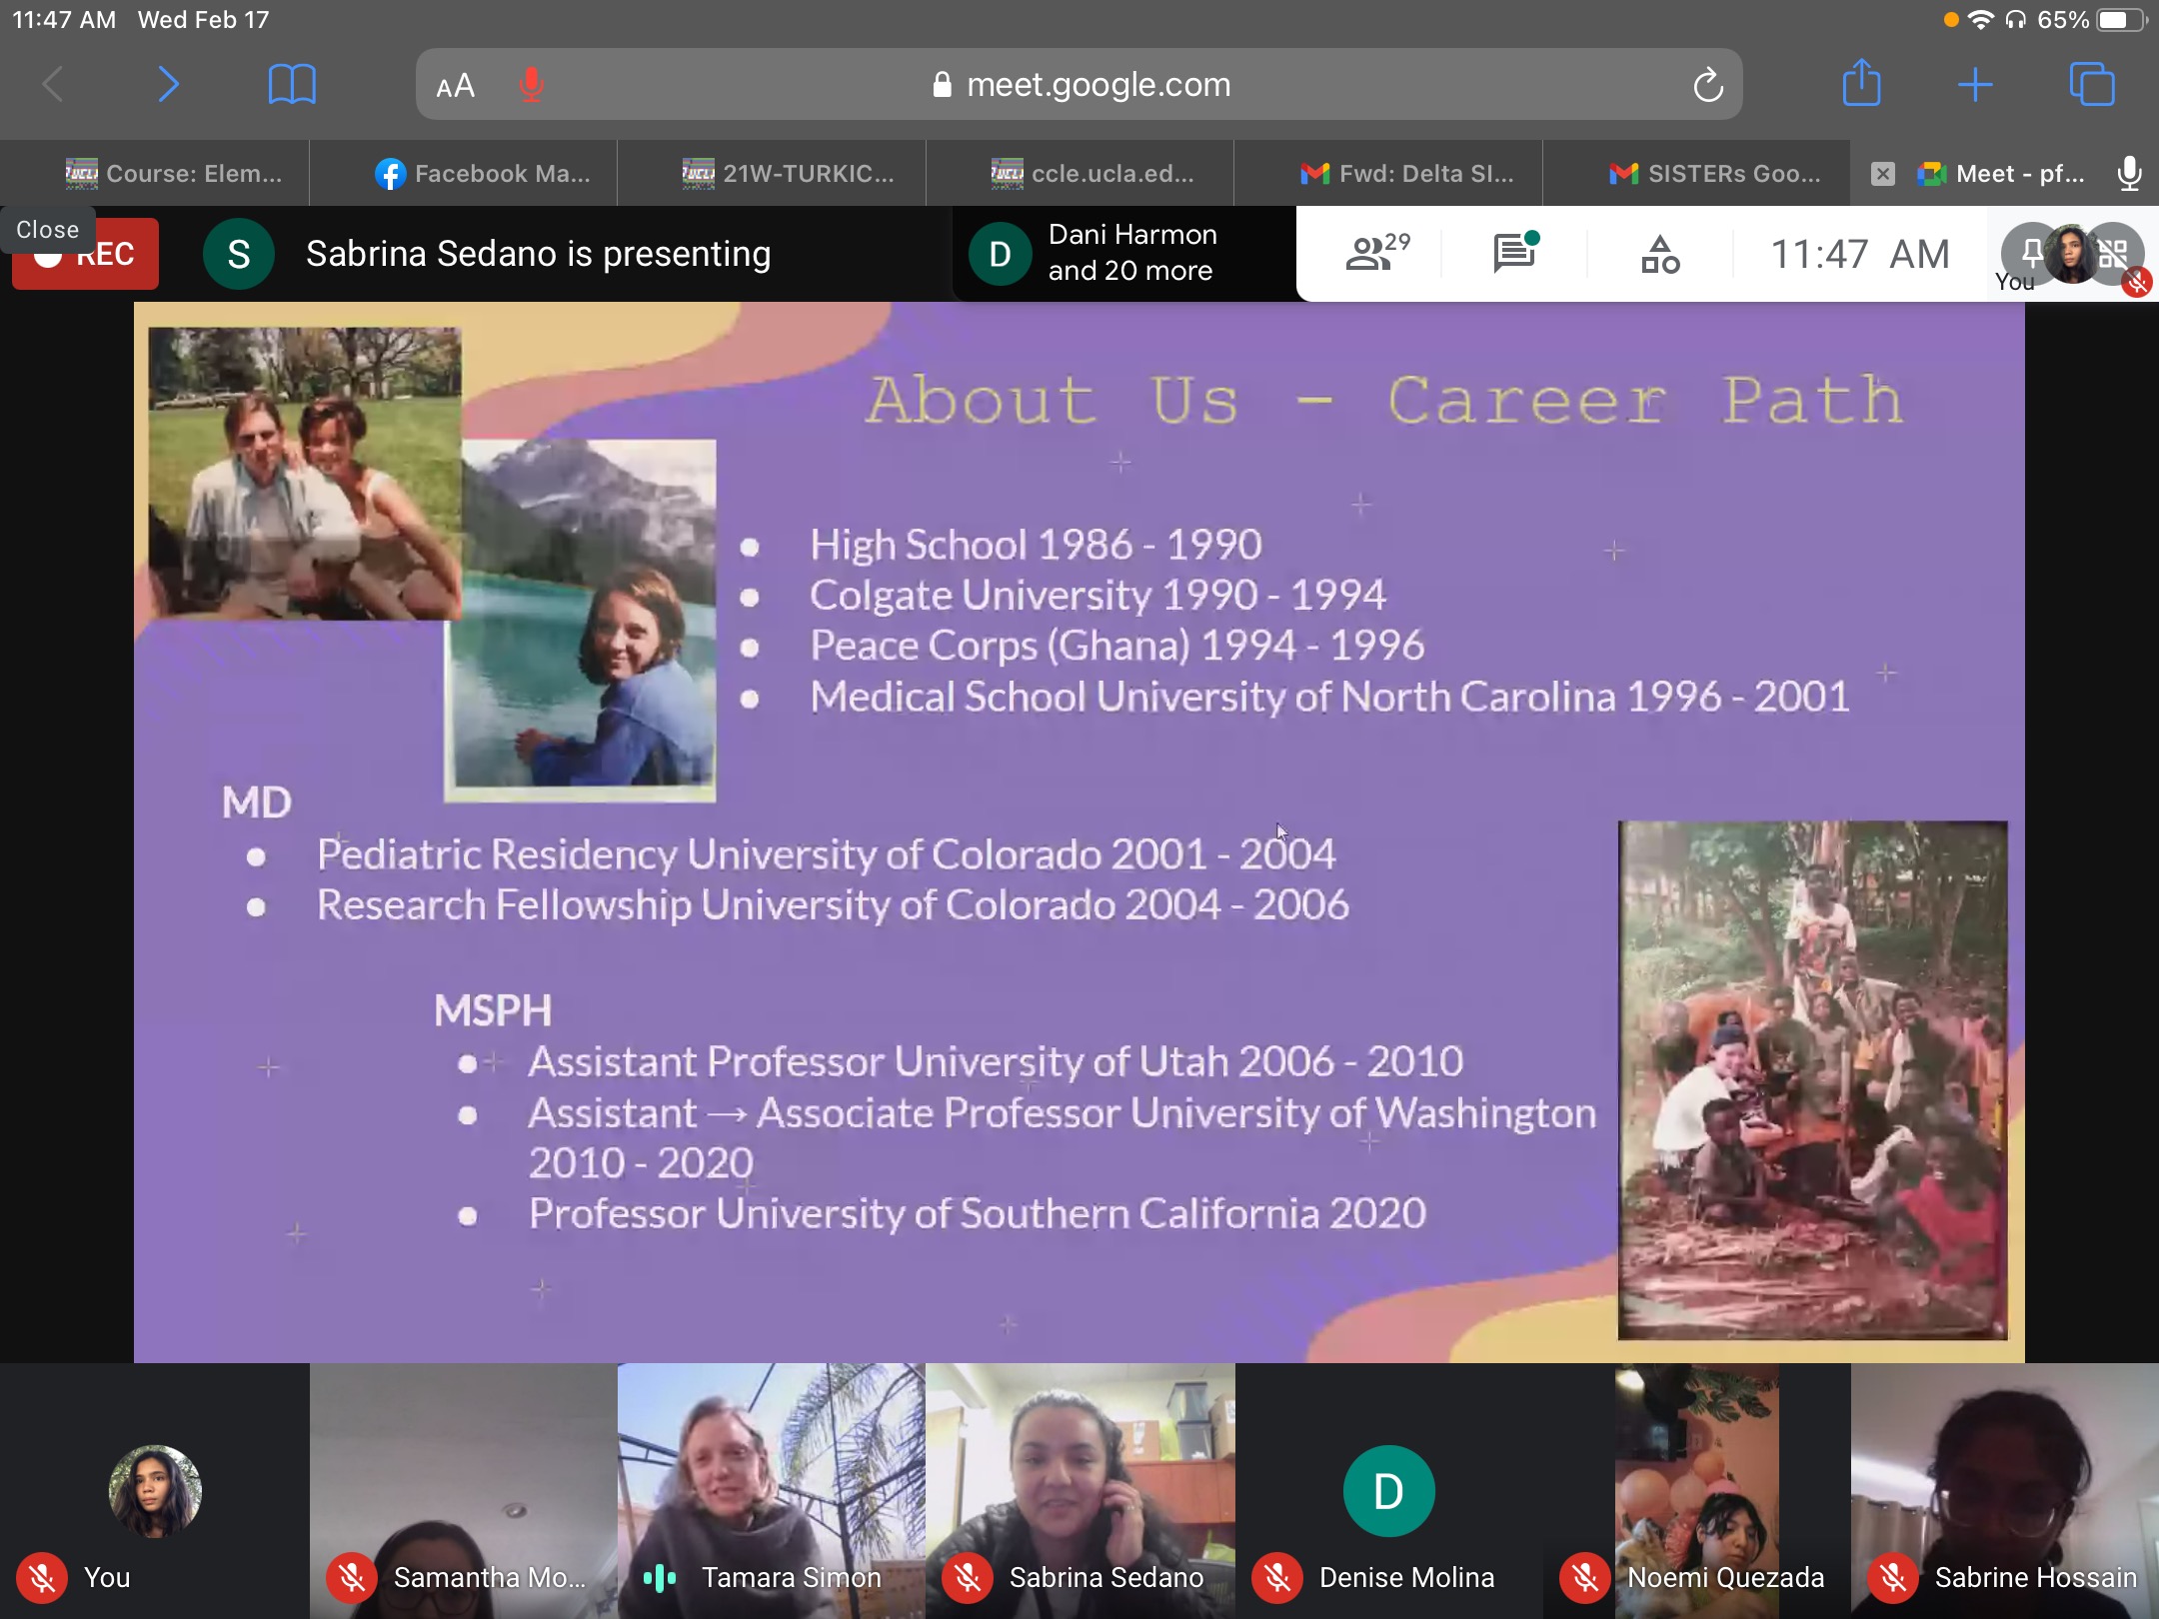Expand your self-view thumbnail at top right

coord(2071,253)
